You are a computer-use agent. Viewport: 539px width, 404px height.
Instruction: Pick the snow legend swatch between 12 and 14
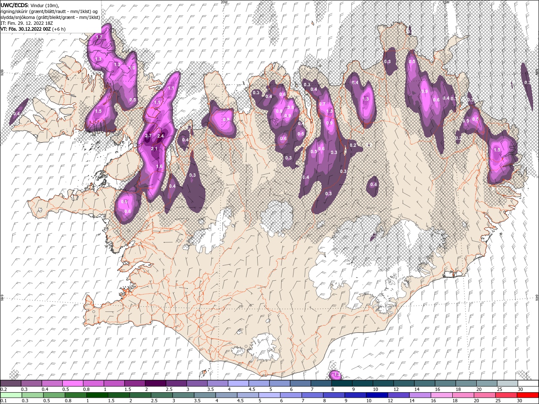coord(404,383)
